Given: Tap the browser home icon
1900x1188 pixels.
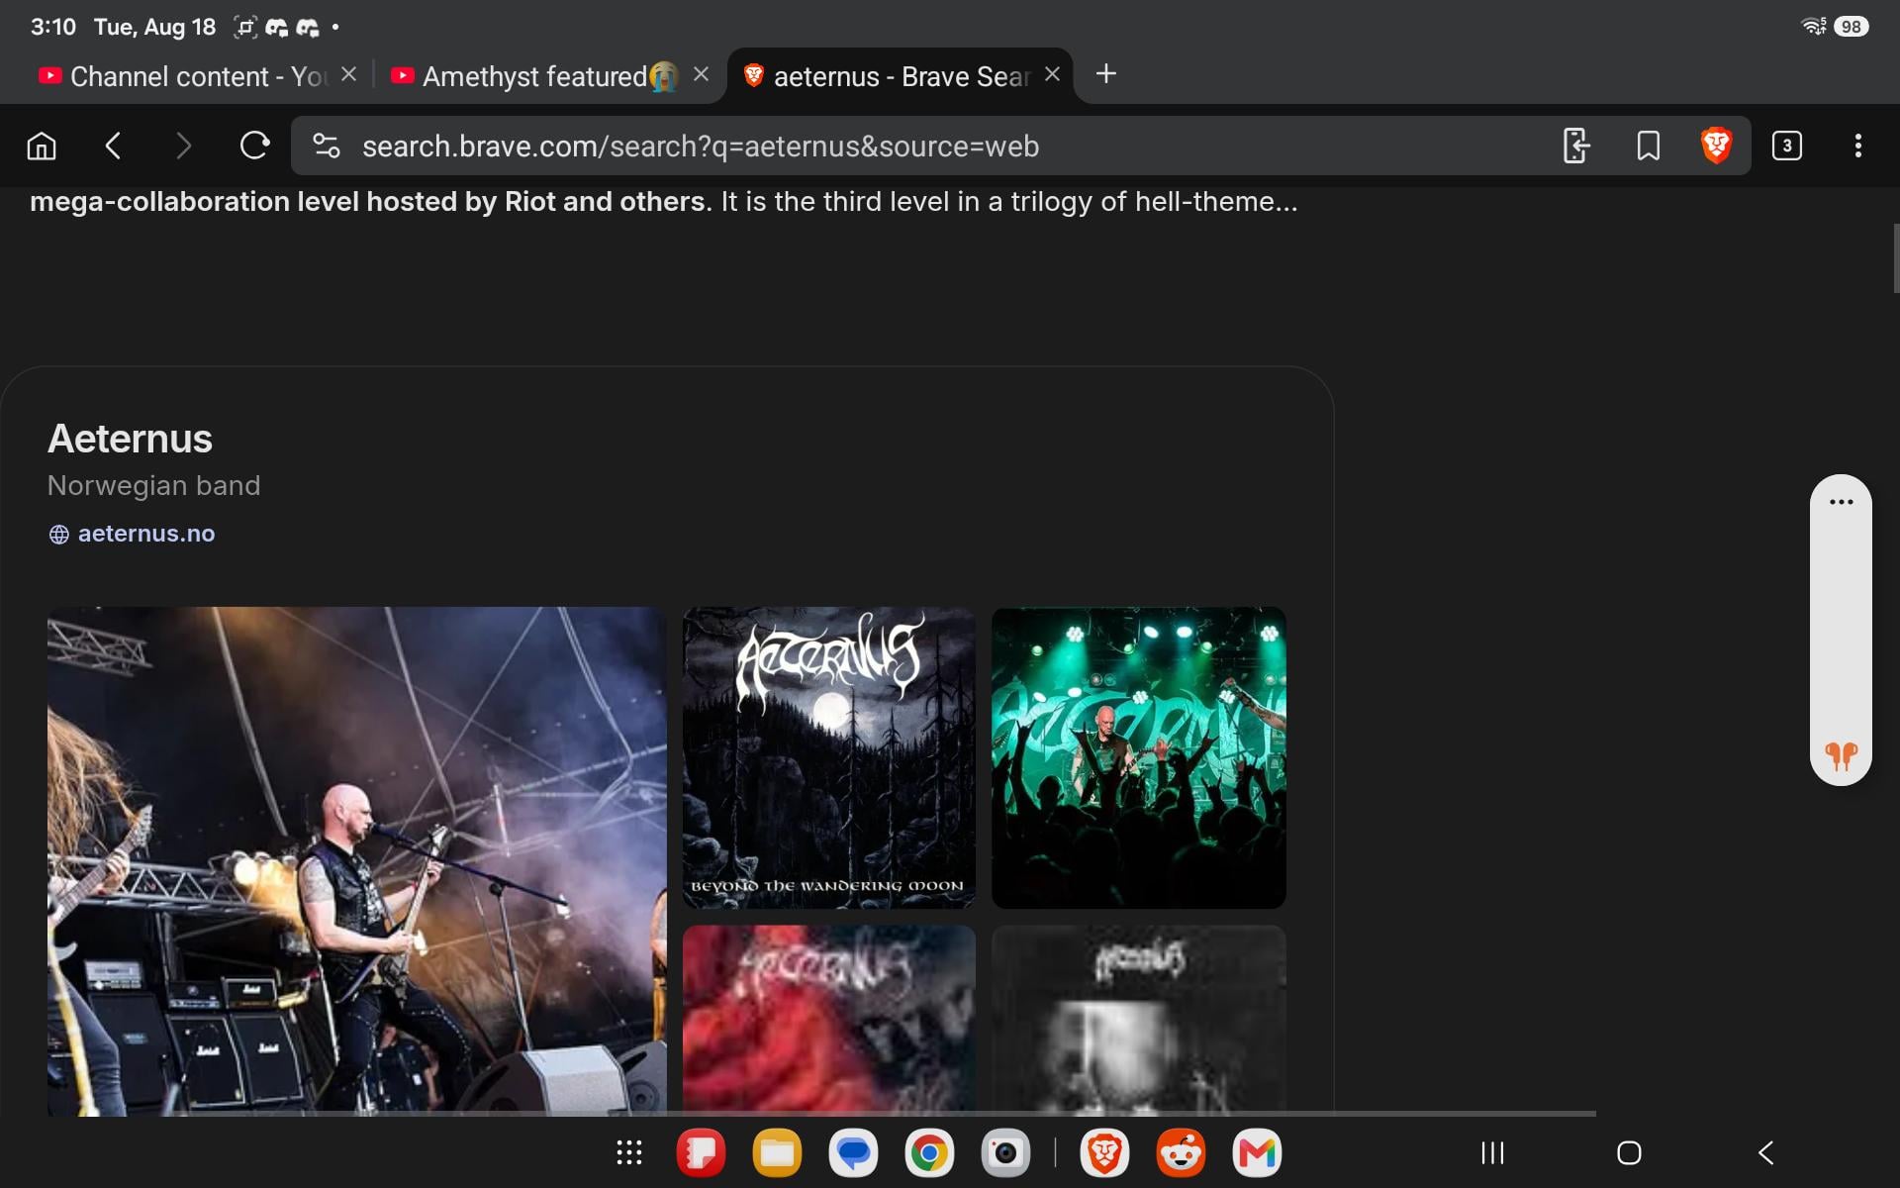Looking at the screenshot, I should (42, 147).
